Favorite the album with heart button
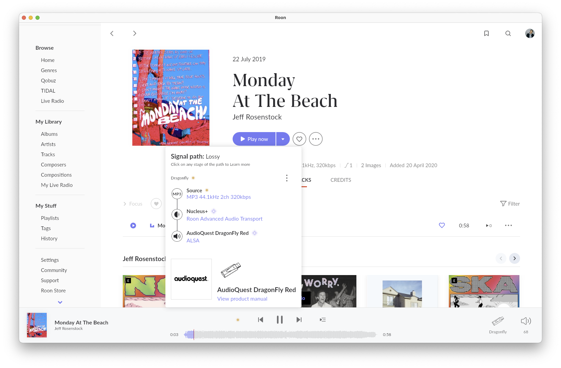The height and width of the screenshot is (368, 561). pos(299,139)
